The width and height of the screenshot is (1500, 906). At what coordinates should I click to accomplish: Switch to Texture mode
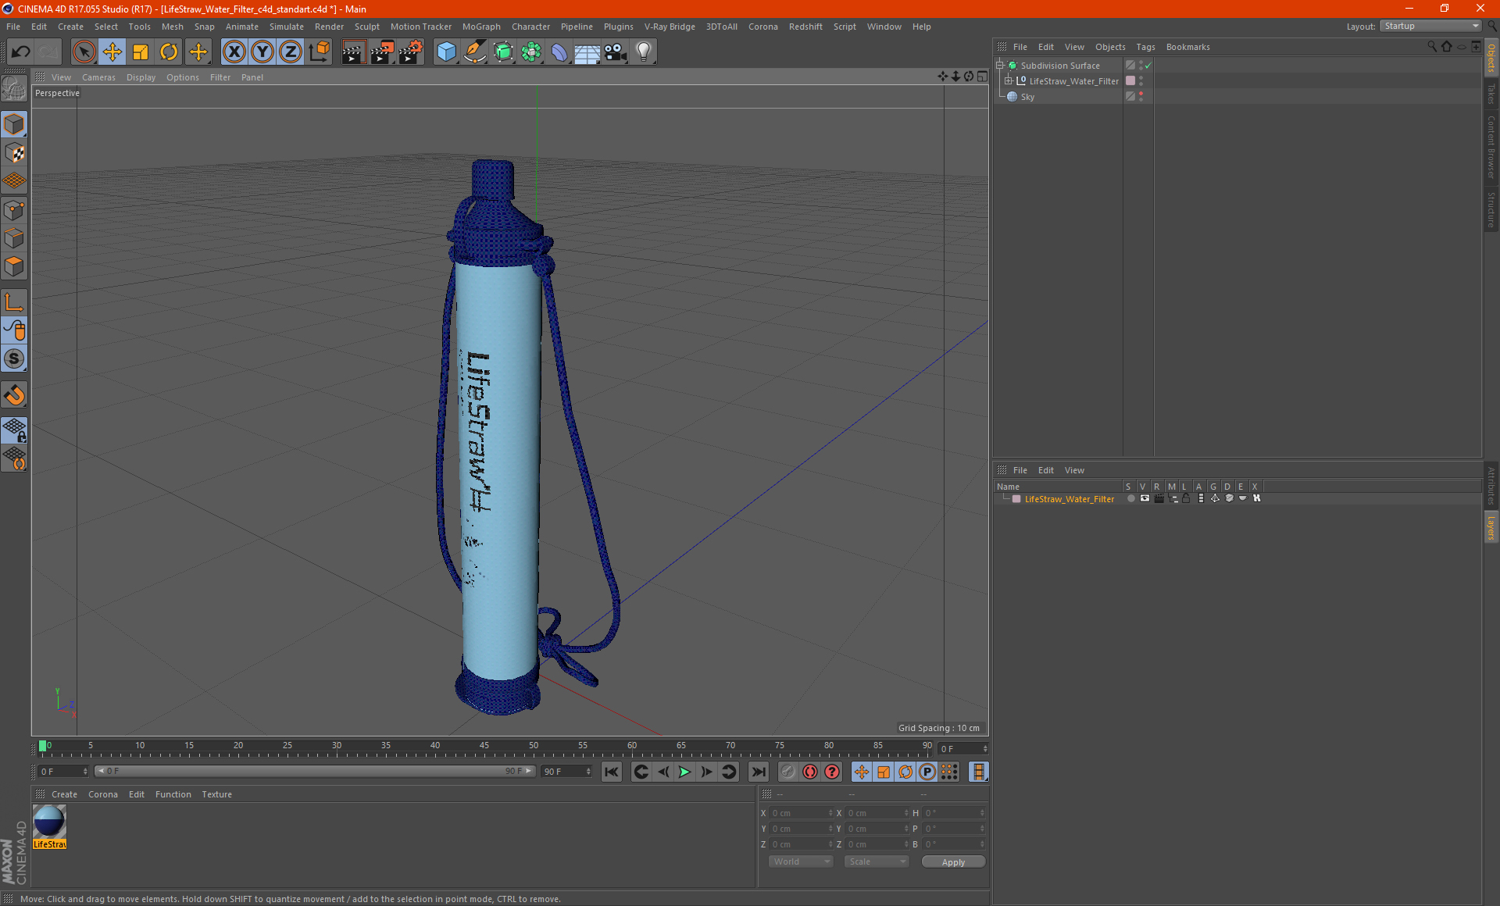pyautogui.click(x=15, y=153)
